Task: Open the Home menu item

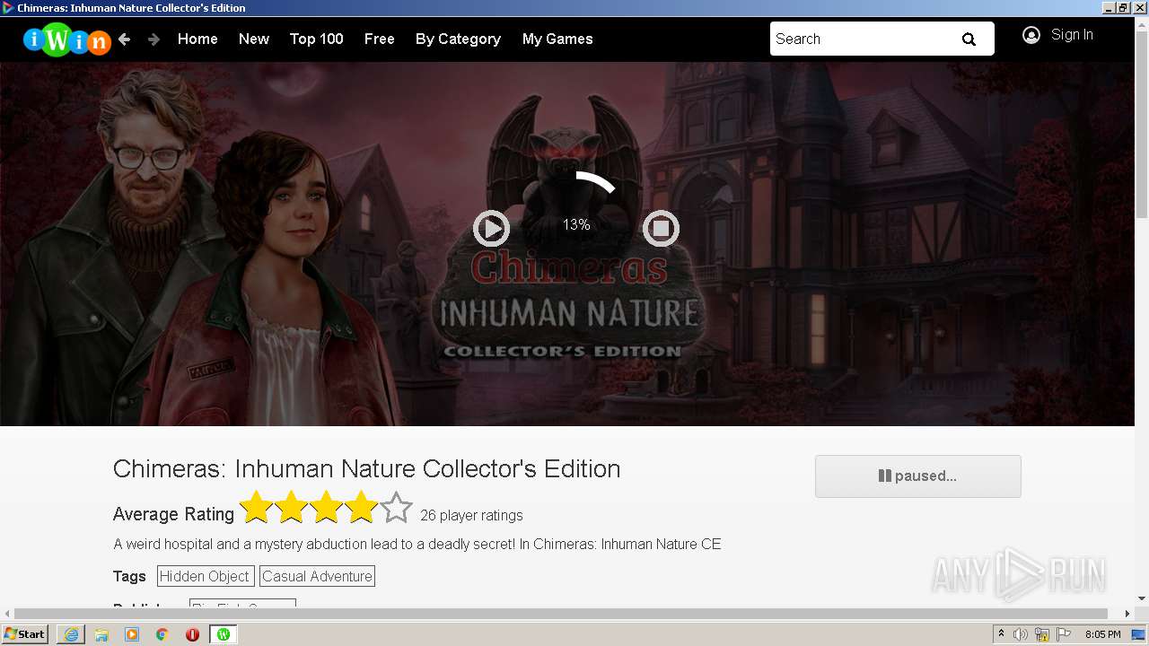Action: [197, 39]
